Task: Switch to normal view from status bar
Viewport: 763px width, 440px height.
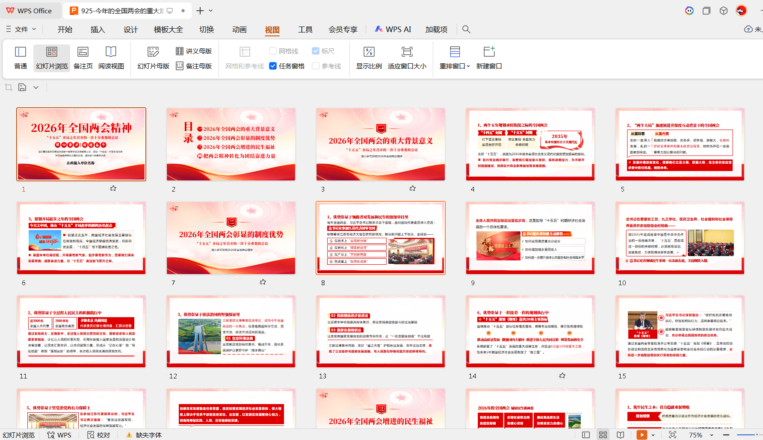Action: (x=586, y=435)
